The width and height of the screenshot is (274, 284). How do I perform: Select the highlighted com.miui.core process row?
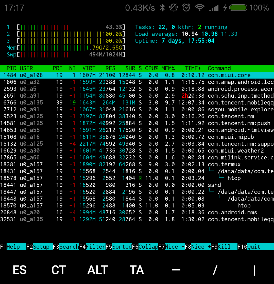tap(137, 75)
